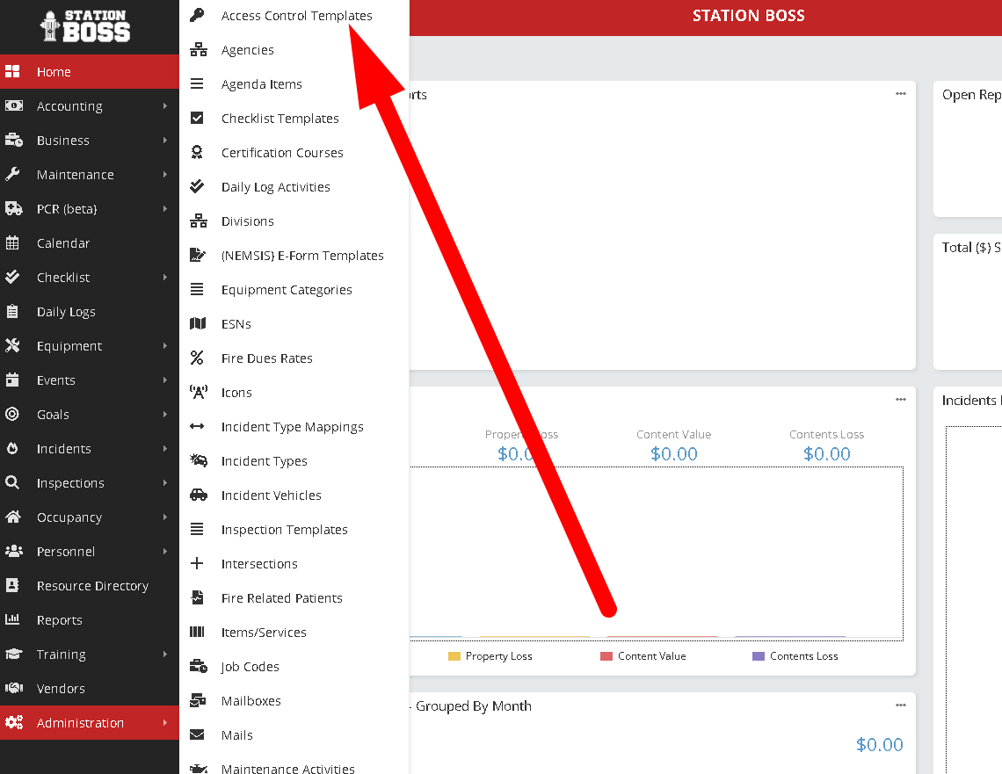Open the Administration menu
The height and width of the screenshot is (774, 1002).
click(80, 723)
